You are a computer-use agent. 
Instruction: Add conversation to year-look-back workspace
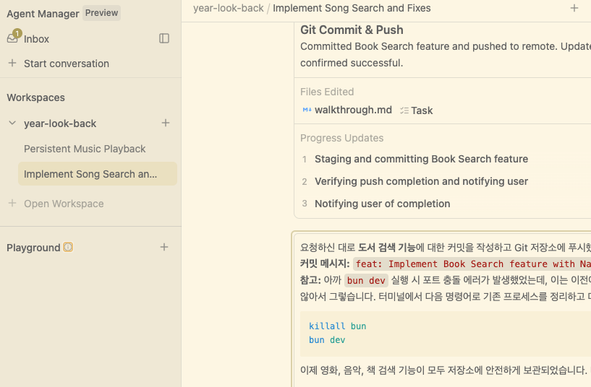166,123
